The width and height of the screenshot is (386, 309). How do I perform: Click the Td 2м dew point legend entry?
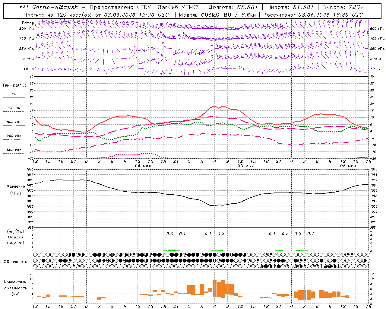pos(14,108)
